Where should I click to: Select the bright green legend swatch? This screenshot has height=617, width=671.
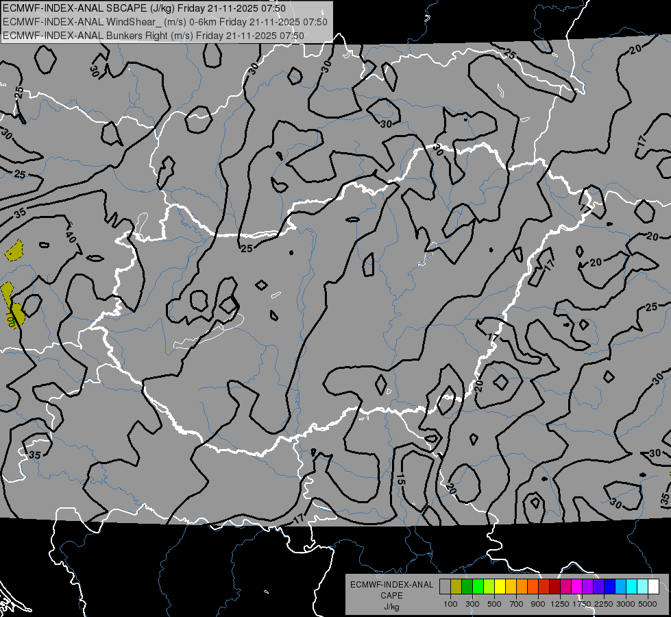click(478, 587)
